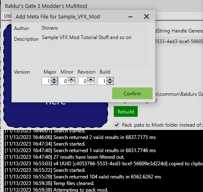Increase the Build version number

click(x=110, y=79)
